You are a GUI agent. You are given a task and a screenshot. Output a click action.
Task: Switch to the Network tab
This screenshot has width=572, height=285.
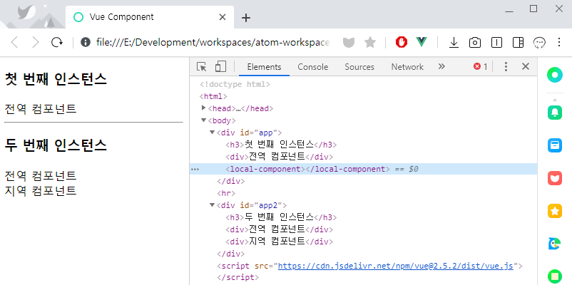tap(407, 67)
